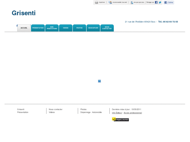Open the Accueil tab
Image resolution: width=190 pixels, height=142 pixels.
coord(24,28)
